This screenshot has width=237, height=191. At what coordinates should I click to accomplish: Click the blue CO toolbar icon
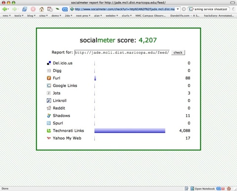pos(65,9)
